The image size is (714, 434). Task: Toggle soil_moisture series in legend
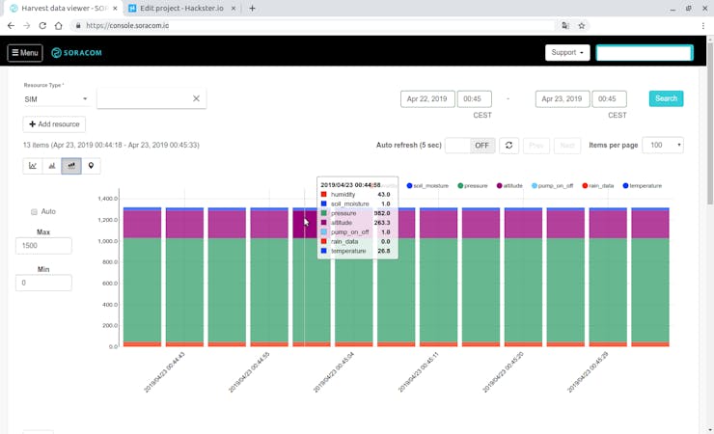click(x=427, y=185)
